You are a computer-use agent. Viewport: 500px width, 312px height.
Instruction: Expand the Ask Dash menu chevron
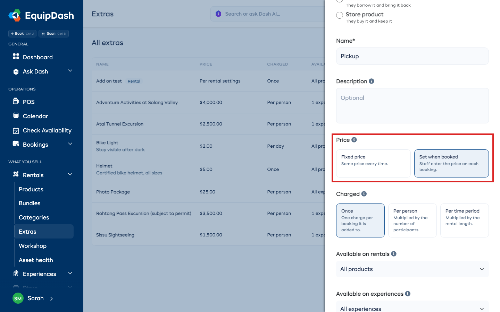pyautogui.click(x=70, y=71)
